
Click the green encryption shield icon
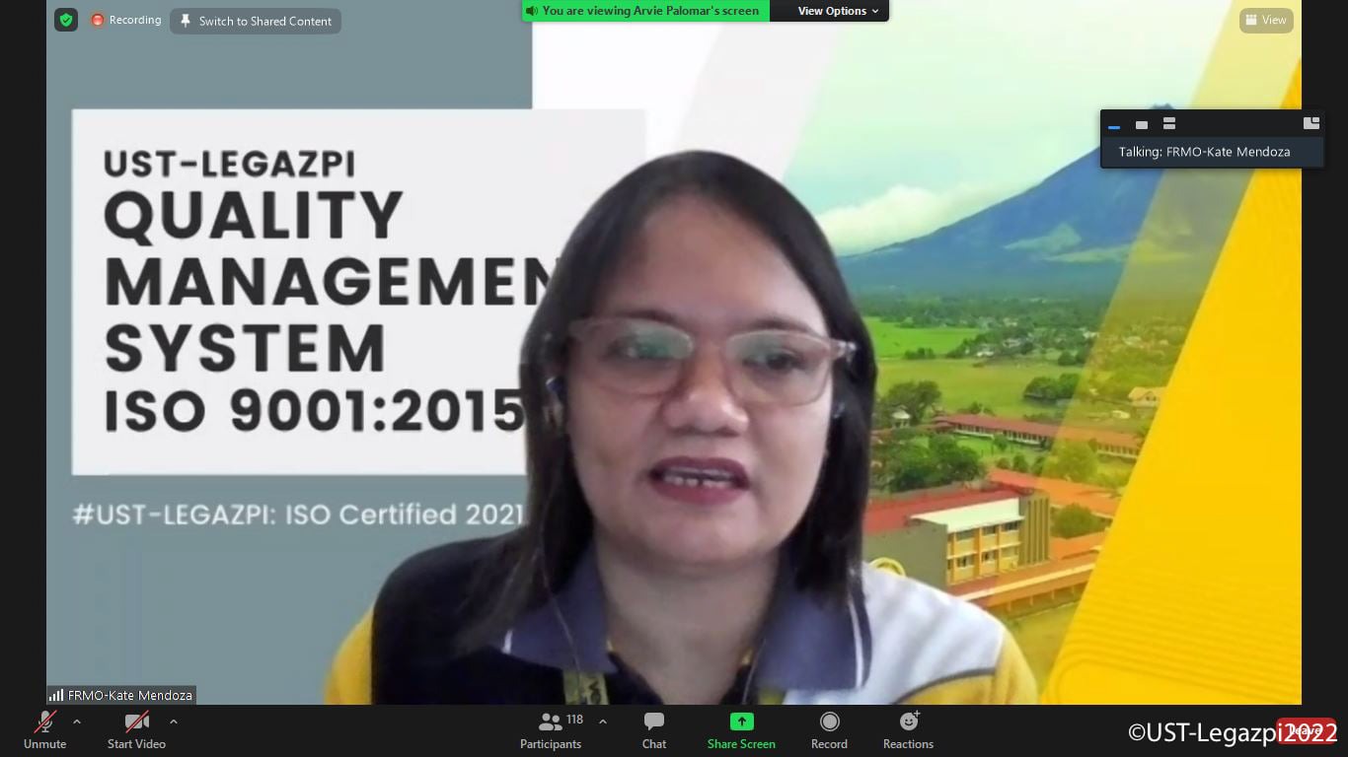pos(66,20)
